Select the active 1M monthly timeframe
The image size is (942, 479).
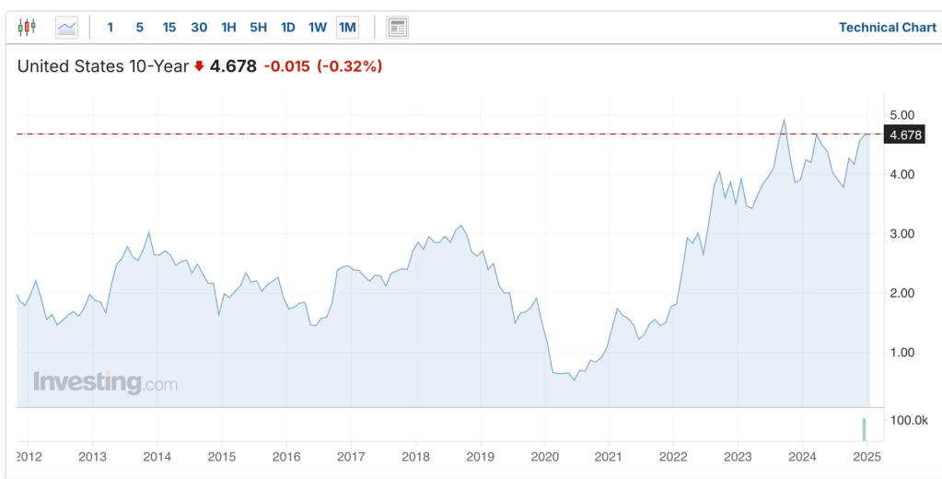coord(347,27)
